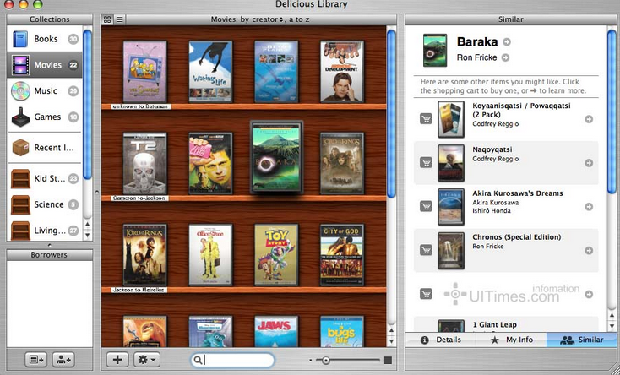Select Lord of the Rings Fellowship cover
This screenshot has width=620, height=375.
pyautogui.click(x=341, y=163)
